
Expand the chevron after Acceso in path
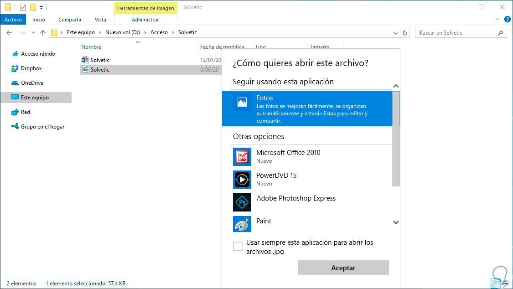tap(173, 32)
